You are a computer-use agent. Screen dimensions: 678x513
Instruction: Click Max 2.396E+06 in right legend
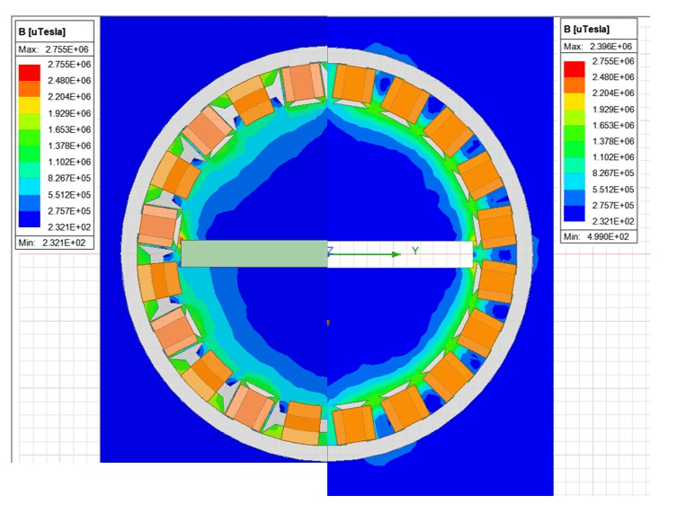click(599, 46)
